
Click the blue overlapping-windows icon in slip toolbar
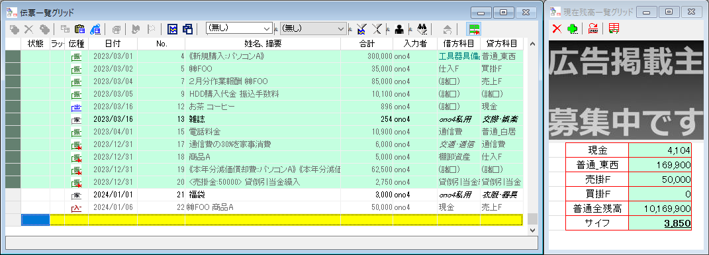187,29
